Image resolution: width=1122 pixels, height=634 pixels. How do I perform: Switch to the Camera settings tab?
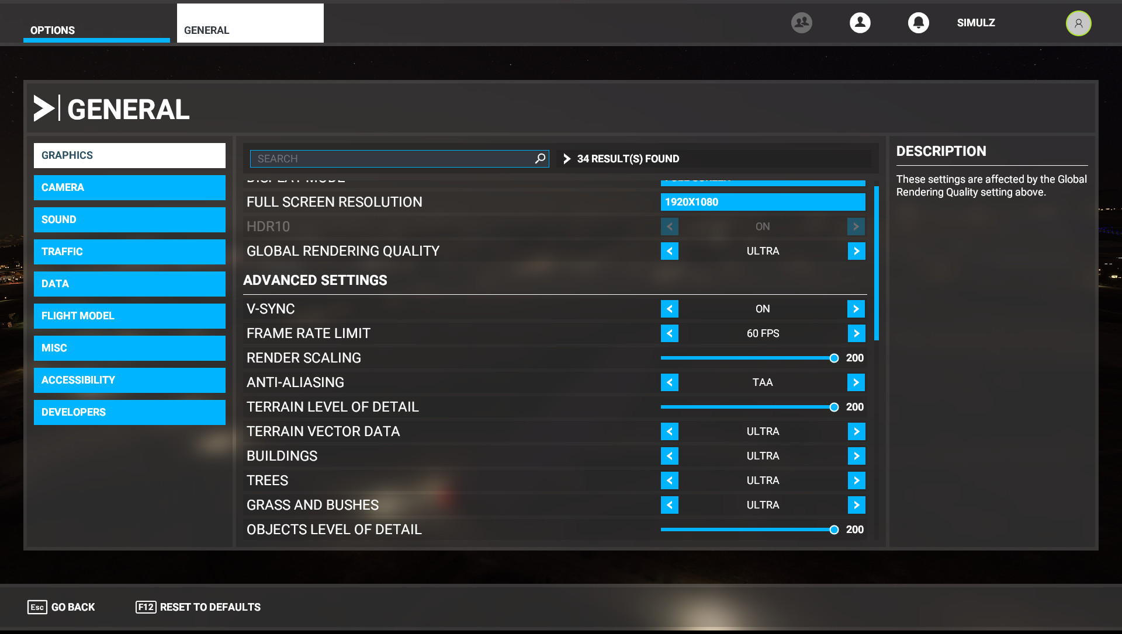129,187
